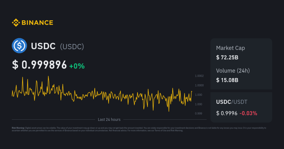
Task: Click the +0% price change indicator
Action: pyautogui.click(x=77, y=66)
